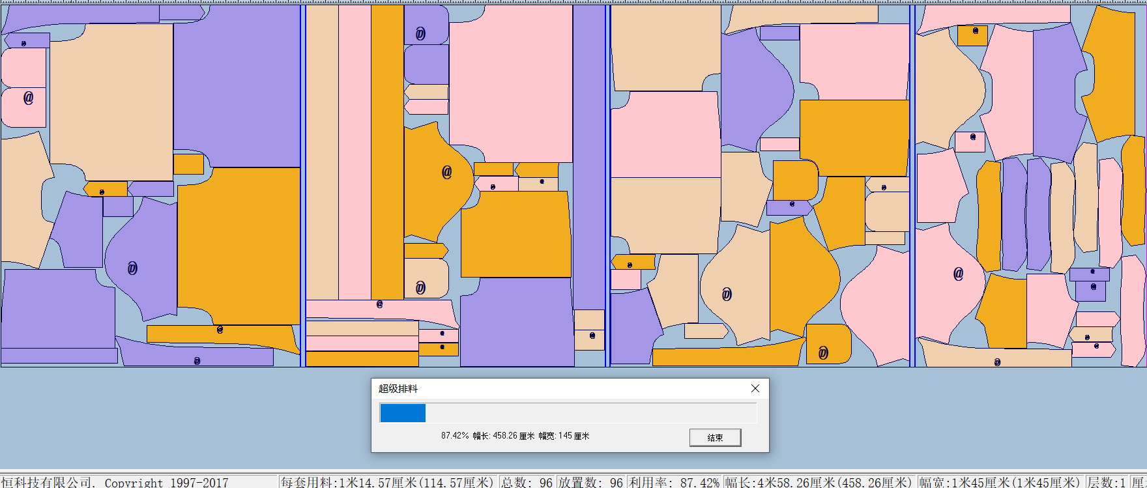1147x488 pixels.
Task: Click the 利用率 87.42% status field
Action: pos(674,482)
